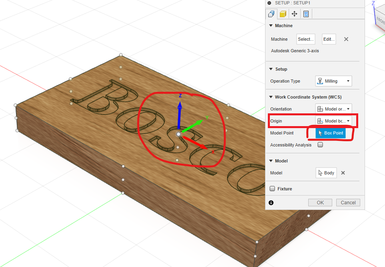The width and height of the screenshot is (385, 267).
Task: Click the info icon at the dialog bottom
Action: (x=271, y=203)
